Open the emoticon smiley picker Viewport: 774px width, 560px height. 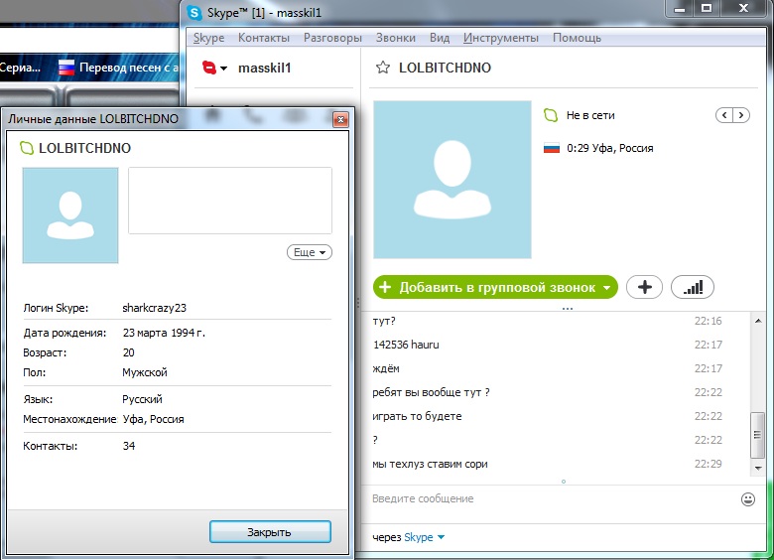coord(748,499)
